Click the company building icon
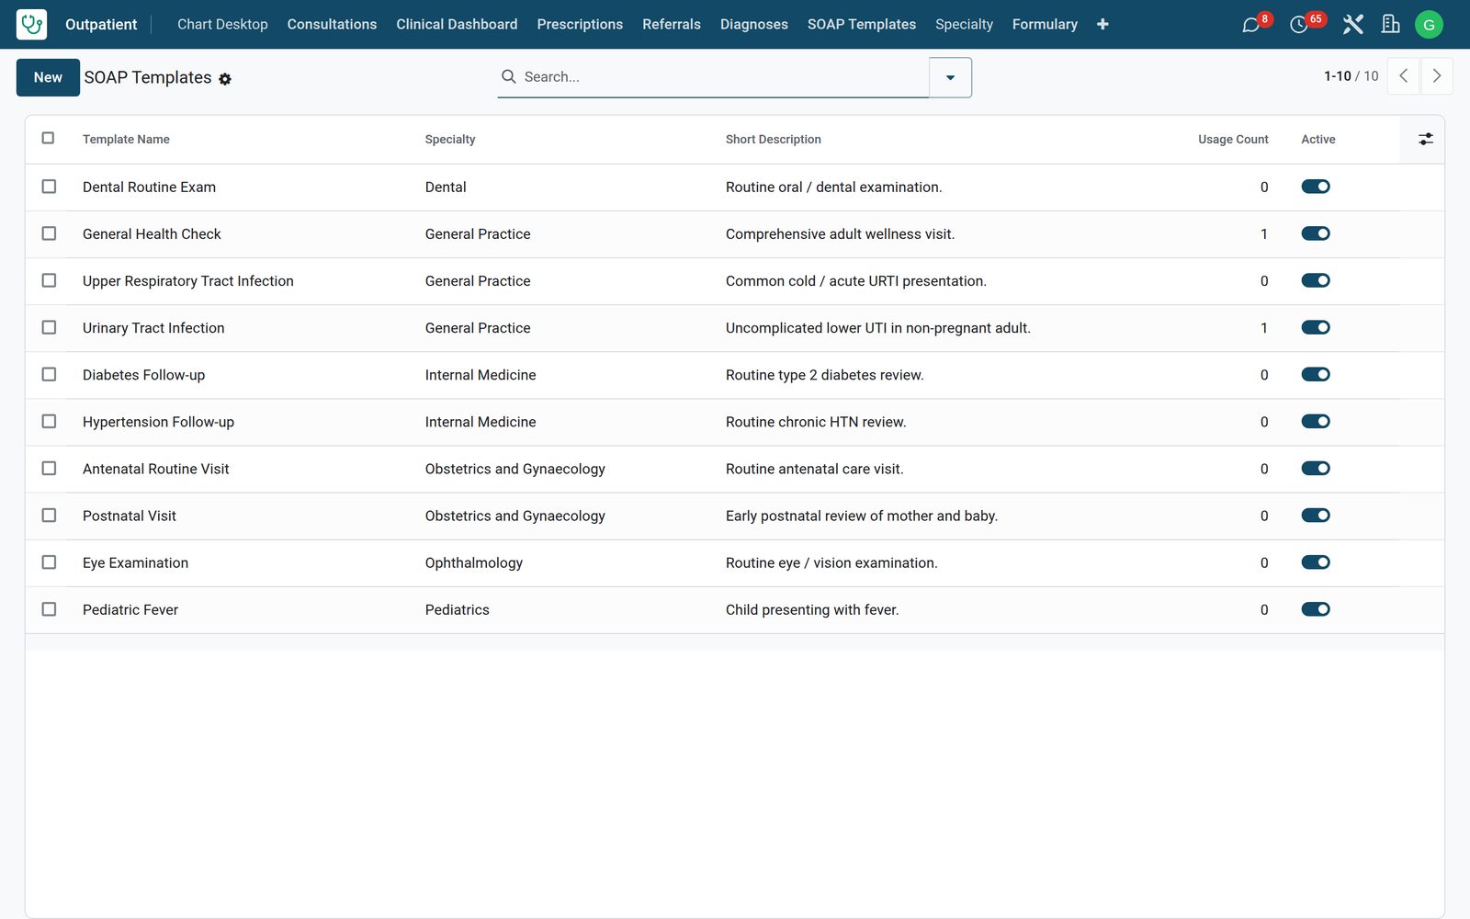This screenshot has width=1470, height=919. (x=1390, y=25)
